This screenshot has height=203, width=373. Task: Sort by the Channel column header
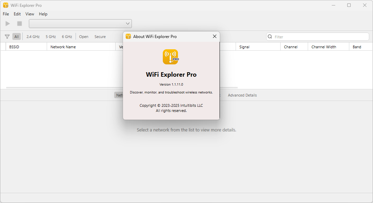tap(294, 47)
